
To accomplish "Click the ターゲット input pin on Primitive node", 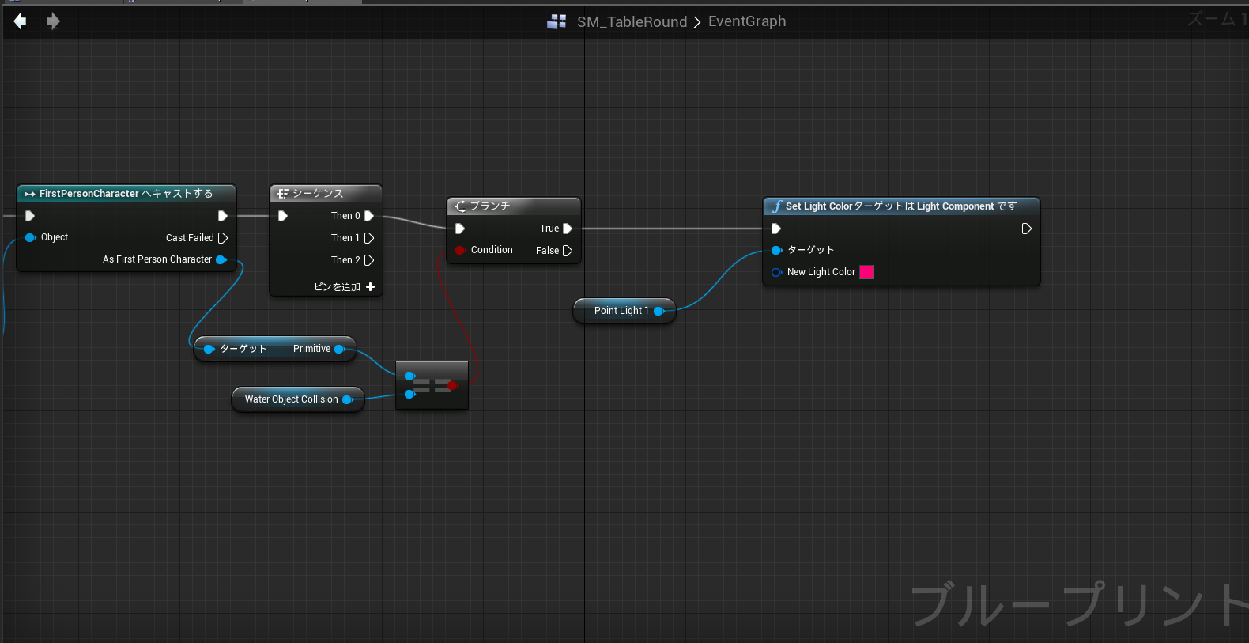I will click(x=209, y=349).
